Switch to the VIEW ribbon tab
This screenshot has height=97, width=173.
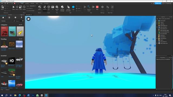pos(41,4)
